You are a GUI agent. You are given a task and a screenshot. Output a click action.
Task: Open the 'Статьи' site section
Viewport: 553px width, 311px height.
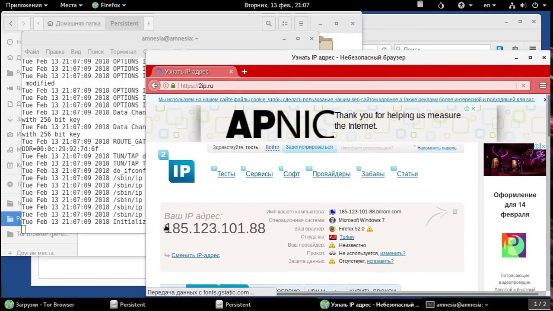(x=407, y=174)
